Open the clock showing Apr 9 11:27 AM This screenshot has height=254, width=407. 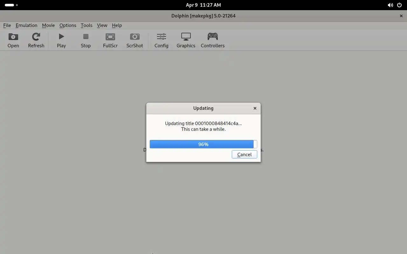click(x=203, y=5)
